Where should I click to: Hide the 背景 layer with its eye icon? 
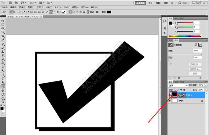170,101
